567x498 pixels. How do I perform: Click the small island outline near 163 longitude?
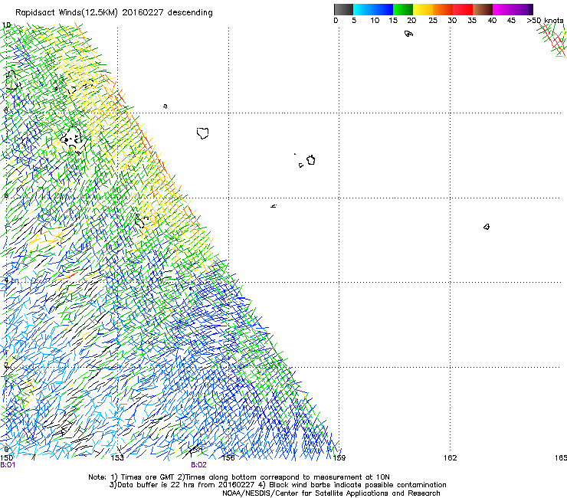coord(487,227)
